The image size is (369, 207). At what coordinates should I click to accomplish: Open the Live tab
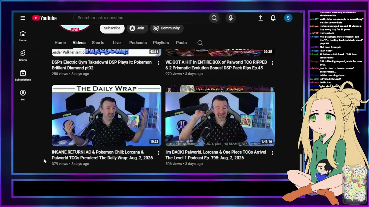117,43
